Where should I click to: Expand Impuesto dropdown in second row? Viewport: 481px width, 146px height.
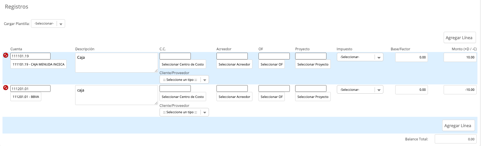(x=360, y=90)
